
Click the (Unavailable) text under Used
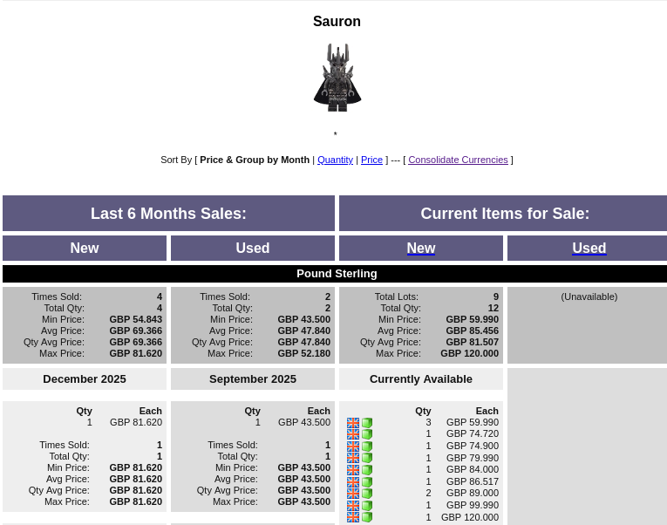tap(589, 297)
